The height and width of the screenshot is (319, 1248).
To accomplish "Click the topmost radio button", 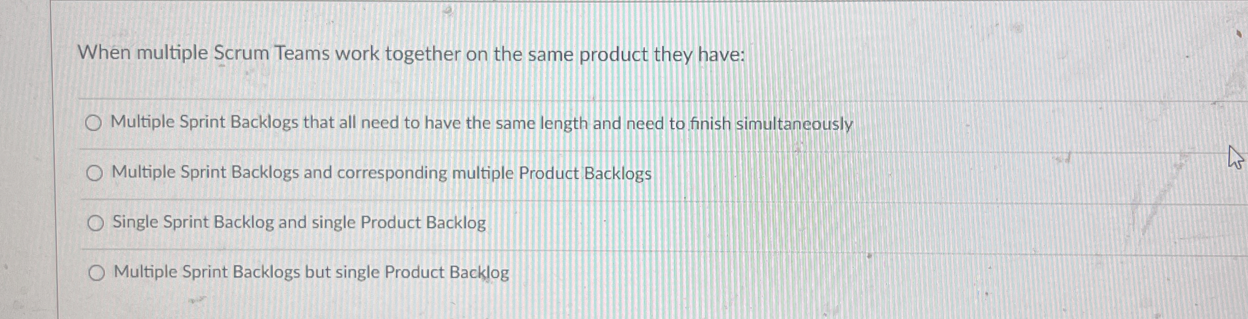I will 96,123.
